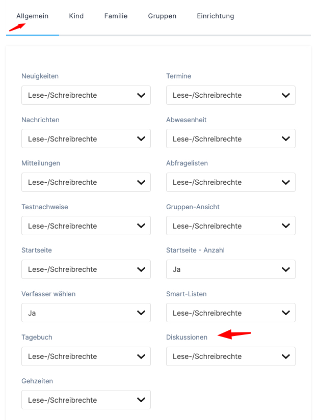Expand the Mitteilungen dropdown
Screen dimensions: 319x420
pos(86,182)
